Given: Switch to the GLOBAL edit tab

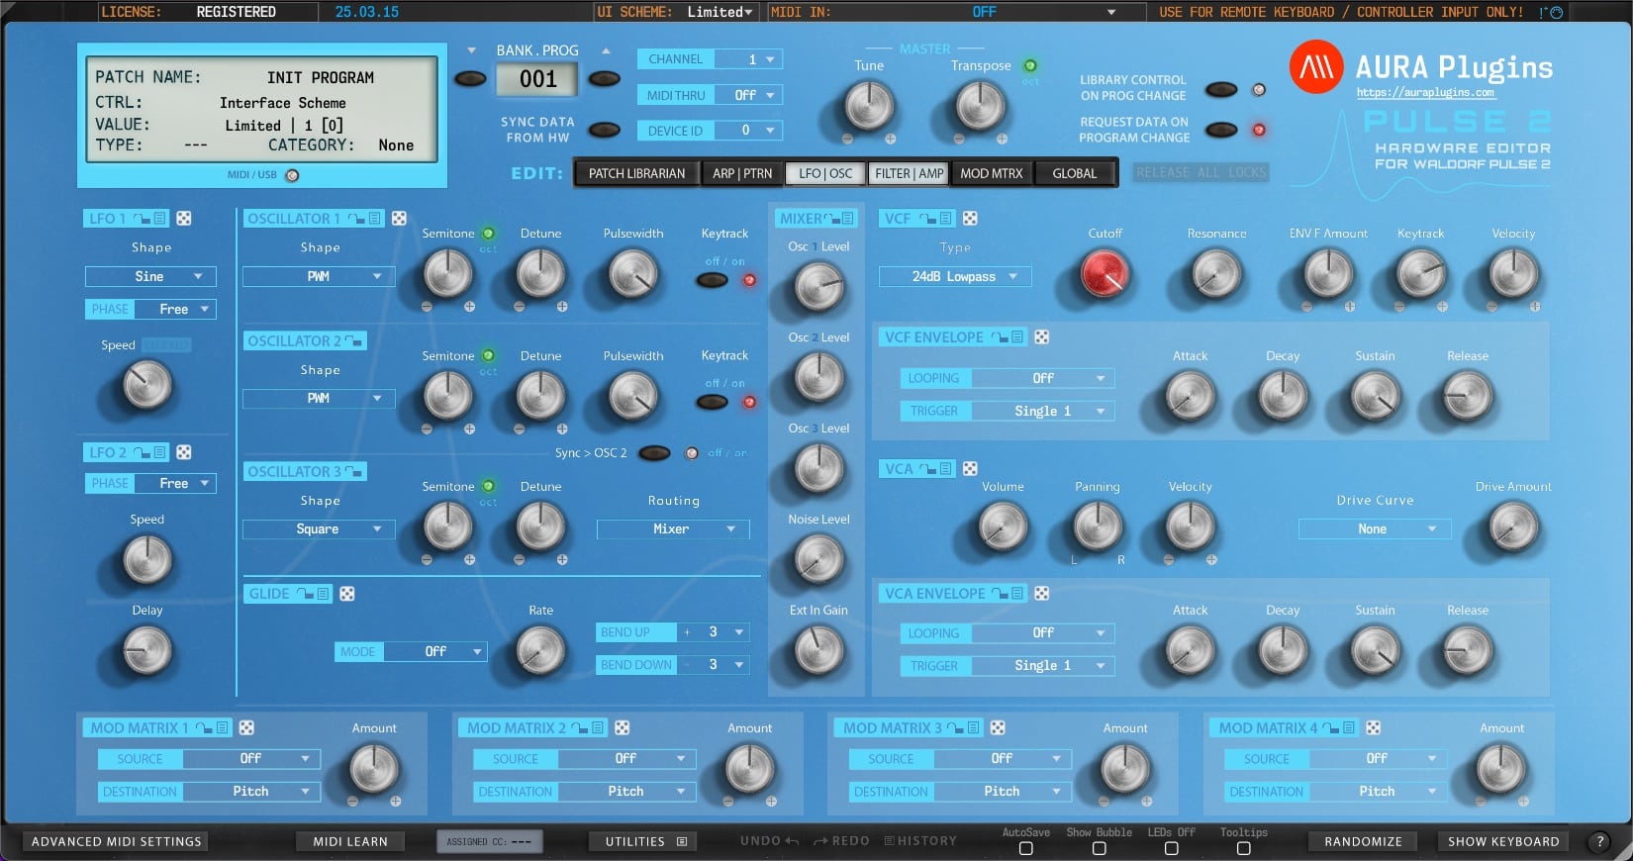Looking at the screenshot, I should tap(1075, 174).
